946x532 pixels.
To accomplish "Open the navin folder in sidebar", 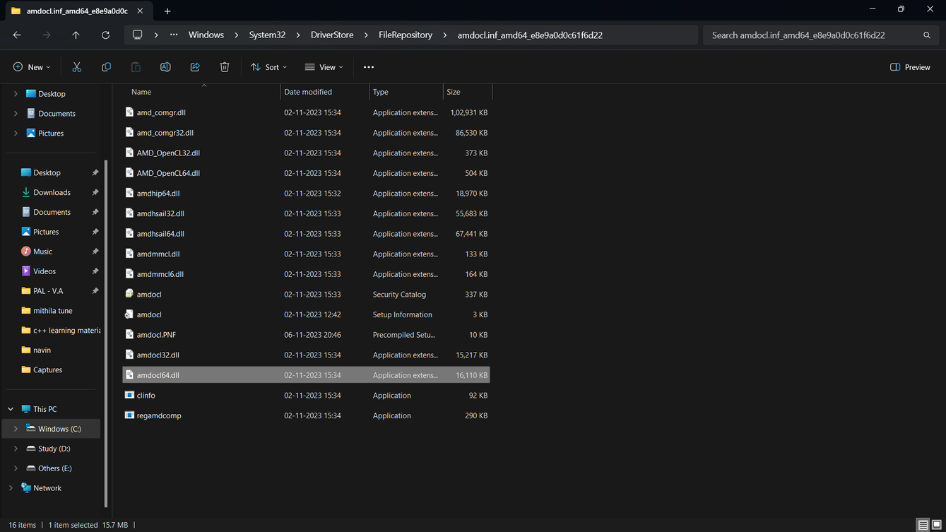I will point(42,350).
